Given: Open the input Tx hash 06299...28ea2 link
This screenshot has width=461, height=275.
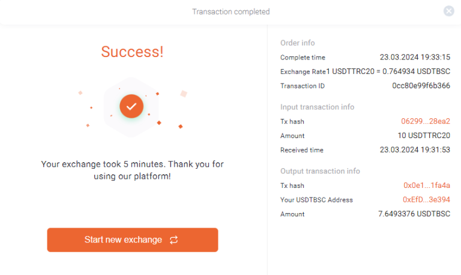Looking at the screenshot, I should coord(426,121).
